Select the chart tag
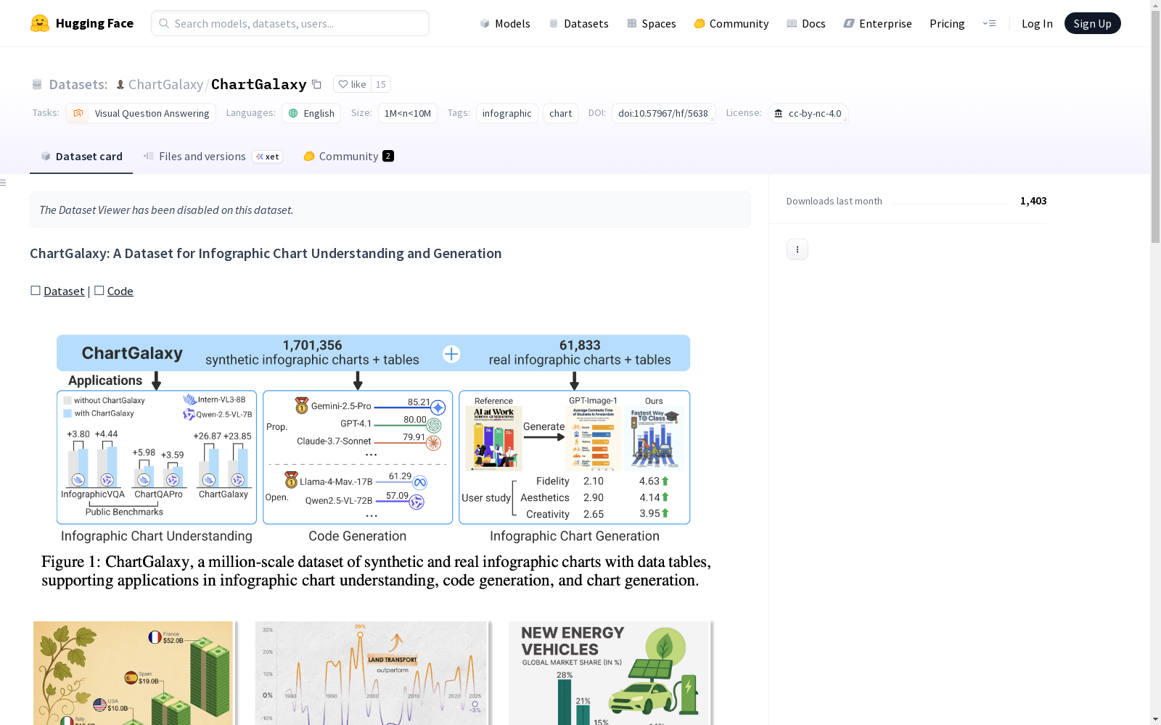This screenshot has height=725, width=1161. (561, 113)
